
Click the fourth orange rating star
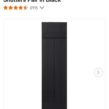(x=21, y=8)
